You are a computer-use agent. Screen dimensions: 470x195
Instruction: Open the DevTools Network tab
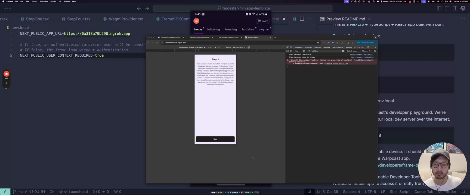pyautogui.click(x=327, y=47)
